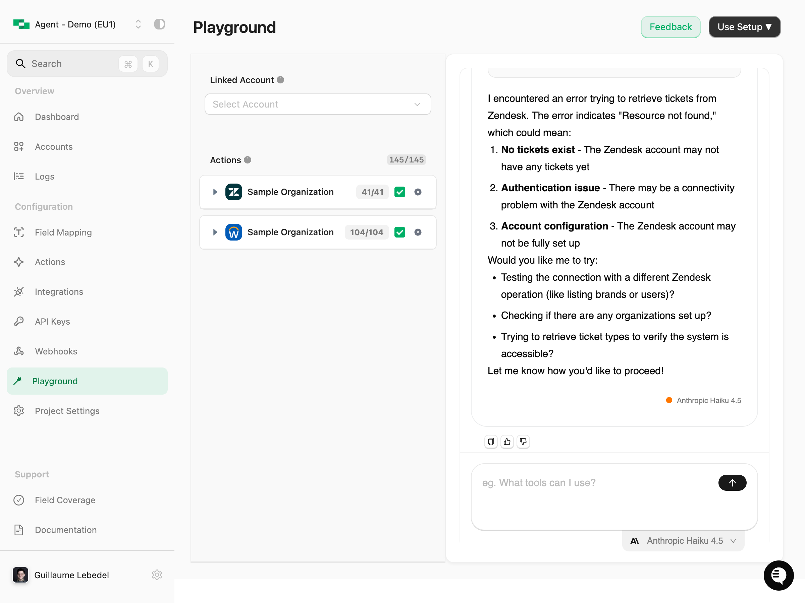Open the Use Setup menu
Viewport: 805px width, 603px height.
[x=744, y=27]
